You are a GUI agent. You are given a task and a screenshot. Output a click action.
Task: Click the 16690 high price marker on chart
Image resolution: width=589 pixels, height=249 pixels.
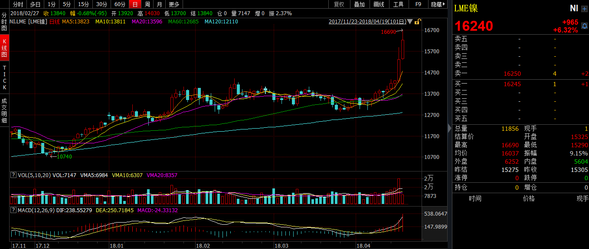tap(388, 32)
